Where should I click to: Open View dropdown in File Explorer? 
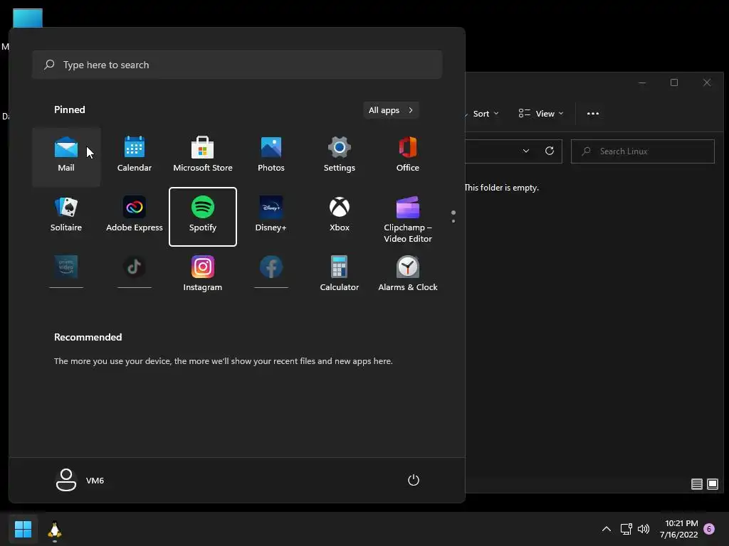(x=541, y=114)
